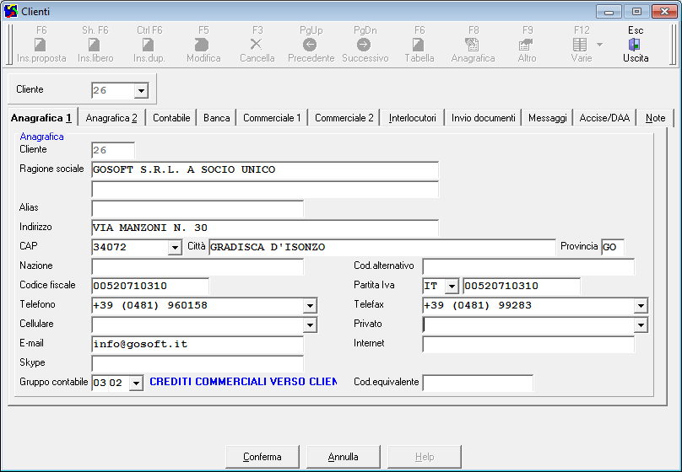Click the Ins.dup. duplicate toolbar icon
The height and width of the screenshot is (472, 682).
pyautogui.click(x=148, y=45)
